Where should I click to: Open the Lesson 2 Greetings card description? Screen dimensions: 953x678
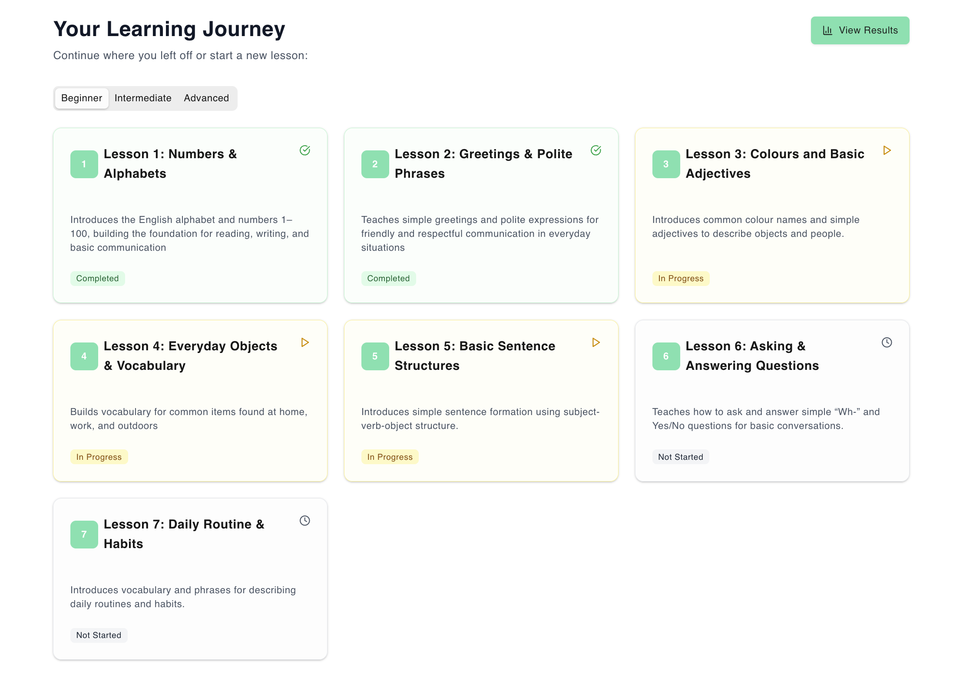click(480, 233)
